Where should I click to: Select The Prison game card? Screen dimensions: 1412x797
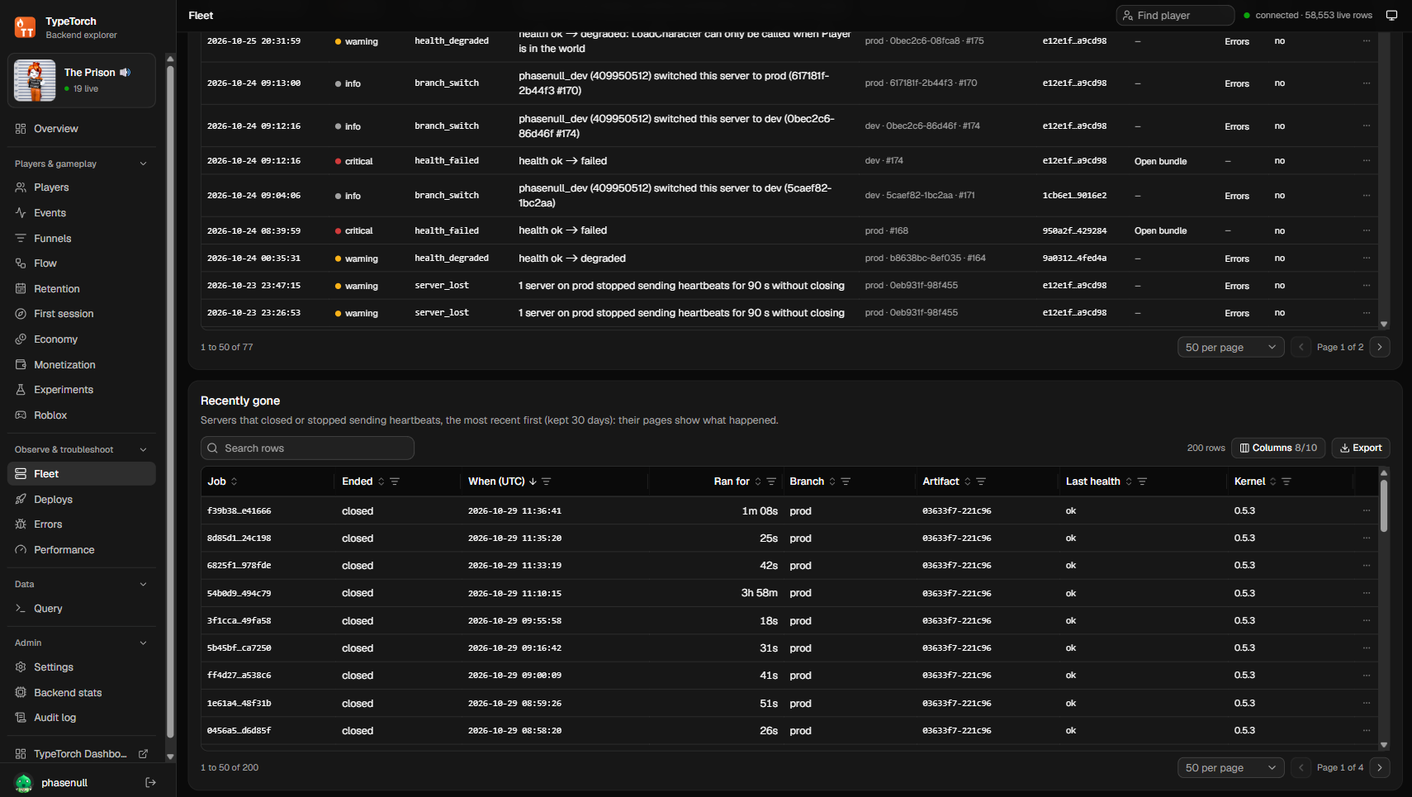point(81,80)
